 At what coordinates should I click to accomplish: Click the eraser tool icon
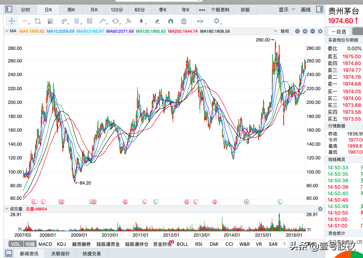tap(158, 21)
